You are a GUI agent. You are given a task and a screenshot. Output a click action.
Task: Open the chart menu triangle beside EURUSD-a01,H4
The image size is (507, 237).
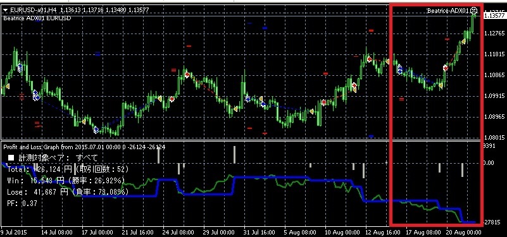[x=5, y=10]
